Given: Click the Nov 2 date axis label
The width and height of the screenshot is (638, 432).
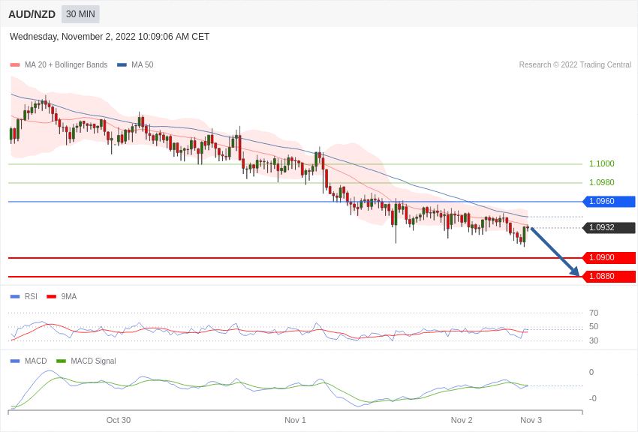Looking at the screenshot, I should (x=462, y=420).
